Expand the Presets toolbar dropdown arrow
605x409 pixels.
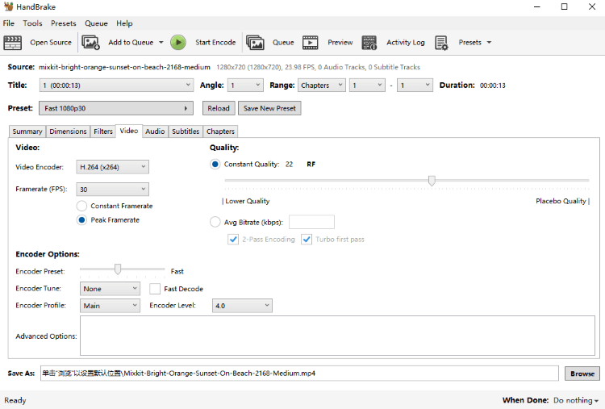click(x=489, y=43)
